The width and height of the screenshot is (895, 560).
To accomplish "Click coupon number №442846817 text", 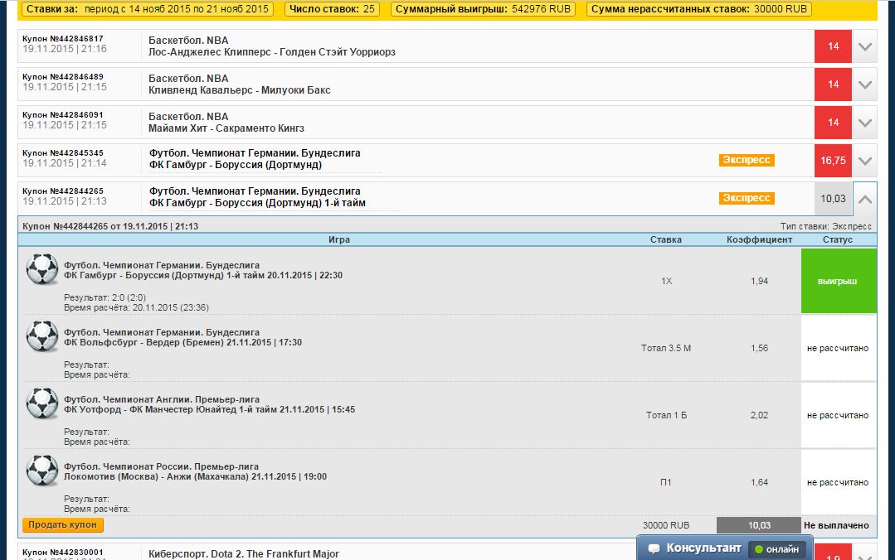I will point(63,39).
